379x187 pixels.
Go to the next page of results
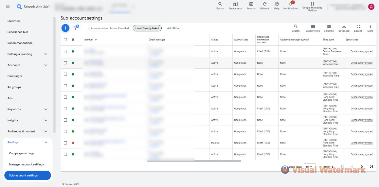362,167
